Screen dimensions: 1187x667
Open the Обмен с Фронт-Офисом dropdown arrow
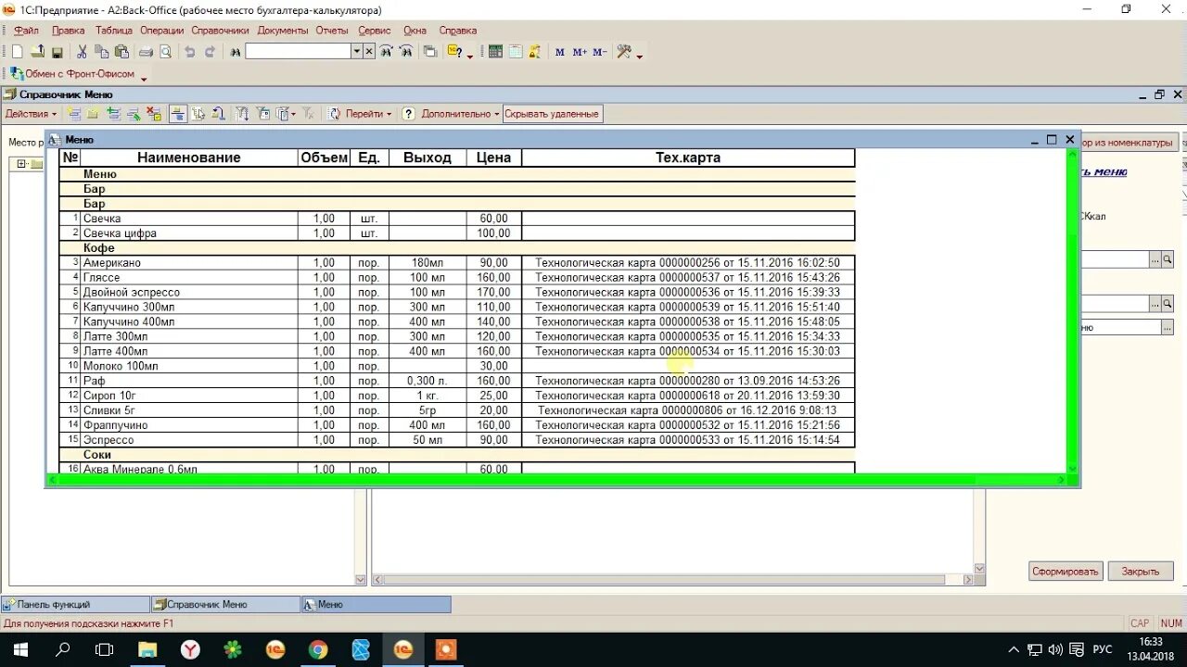pos(144,80)
